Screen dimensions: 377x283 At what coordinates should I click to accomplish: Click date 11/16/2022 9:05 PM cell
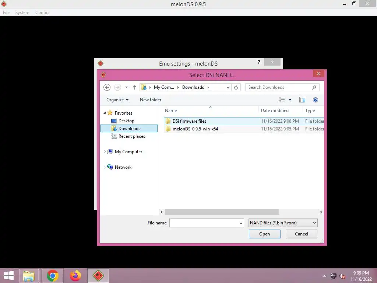tap(280, 129)
